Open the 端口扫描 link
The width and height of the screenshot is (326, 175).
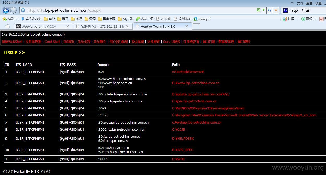(x=209, y=42)
